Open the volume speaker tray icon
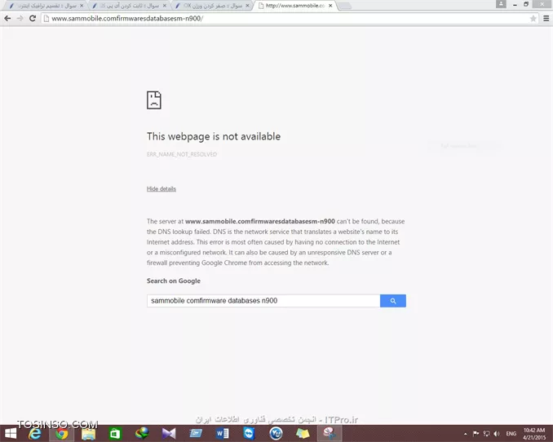Screen dimensions: 553x442 pyautogui.click(x=497, y=434)
